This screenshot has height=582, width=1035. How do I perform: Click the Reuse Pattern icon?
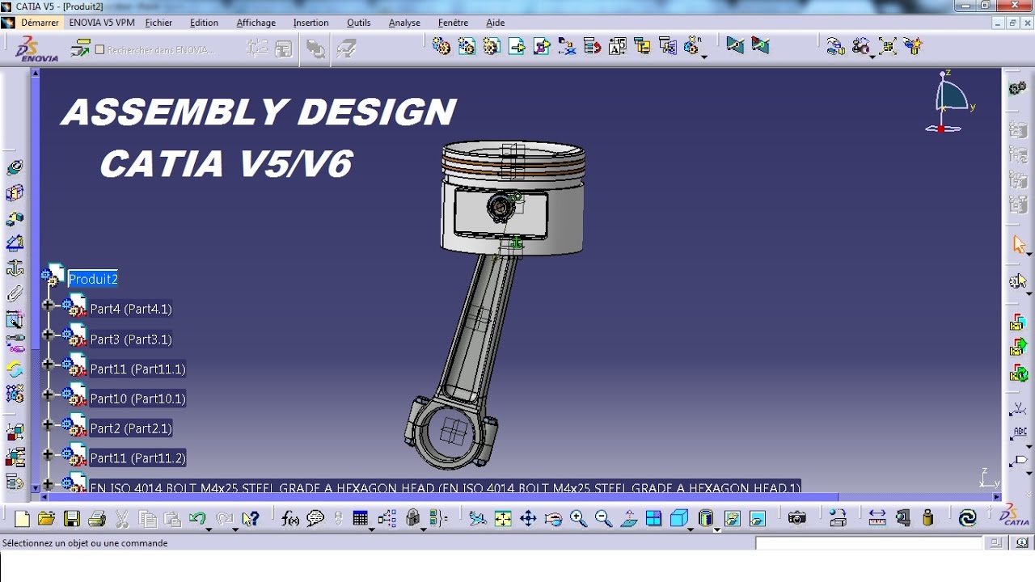pyautogui.click(x=15, y=394)
